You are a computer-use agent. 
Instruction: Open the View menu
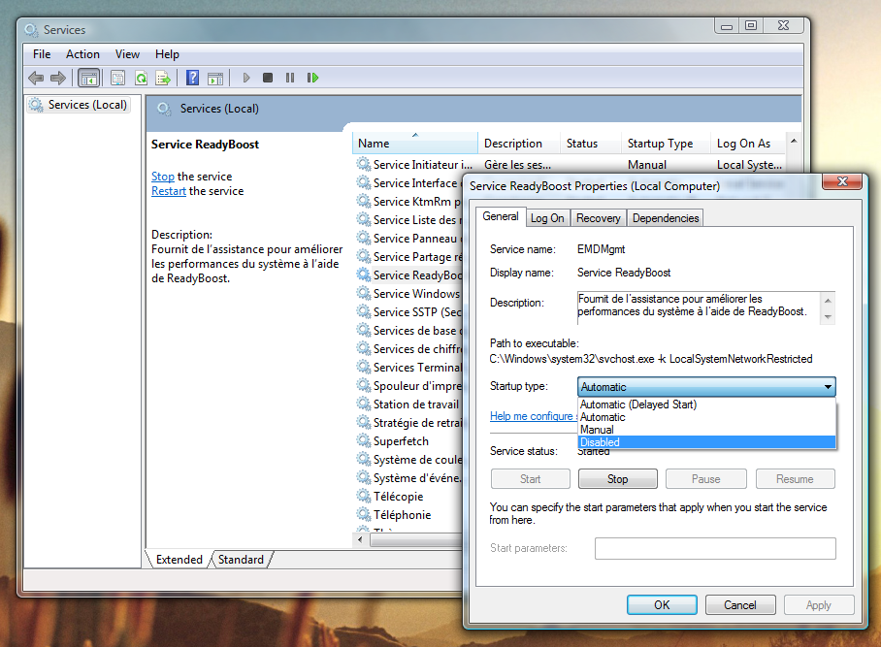click(x=127, y=54)
